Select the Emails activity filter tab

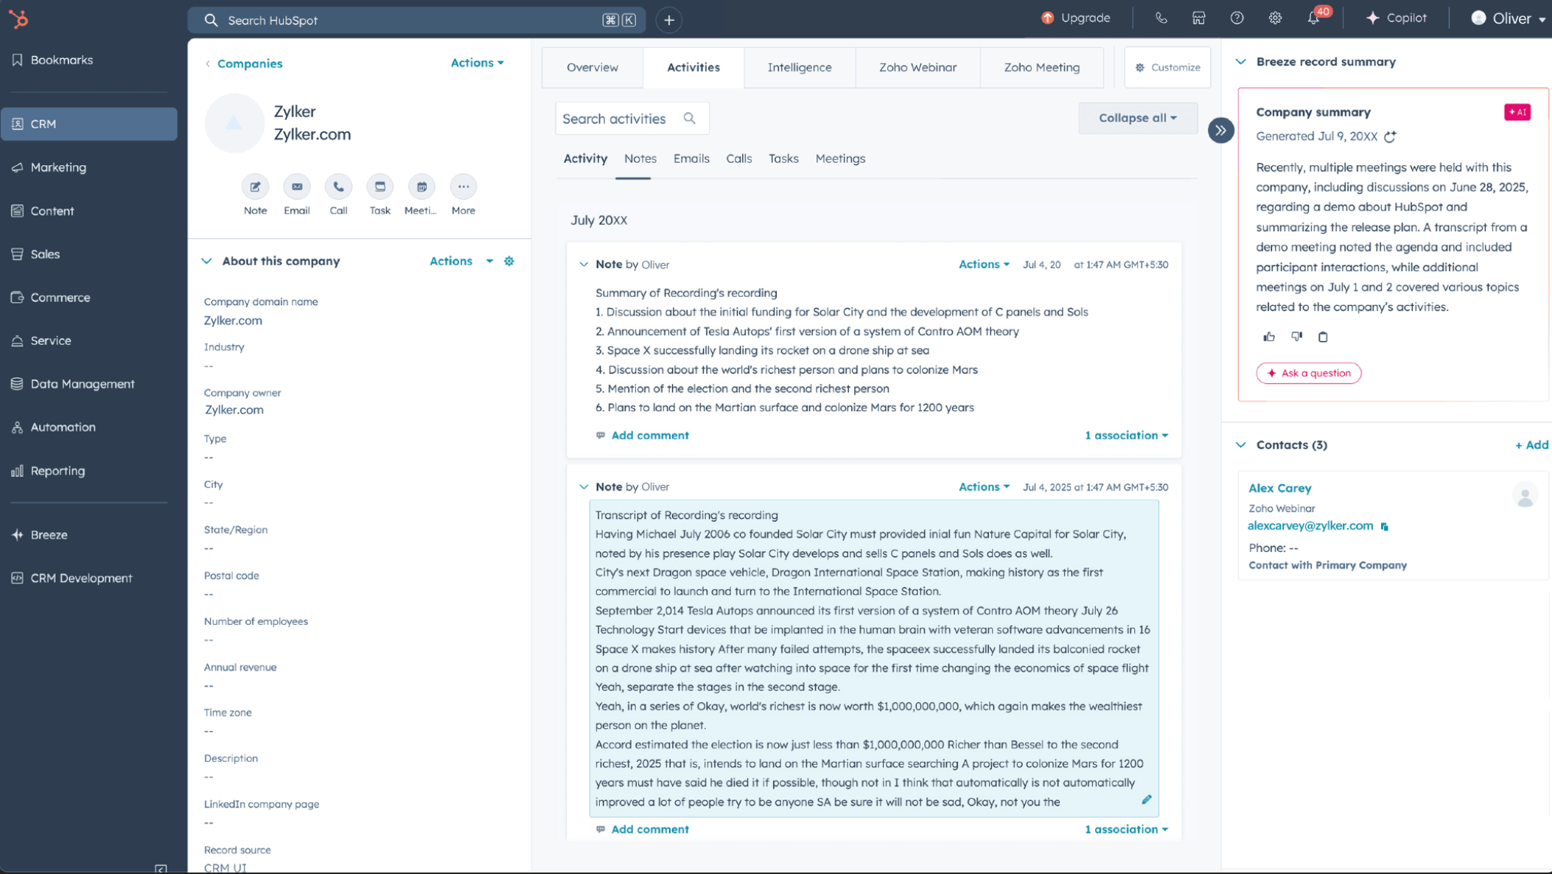point(691,158)
